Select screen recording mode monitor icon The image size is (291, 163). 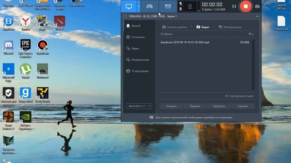coord(129,6)
